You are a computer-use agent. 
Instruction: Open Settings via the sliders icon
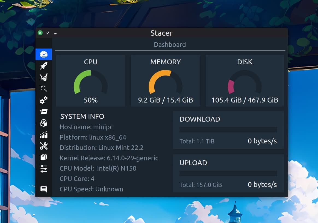pyautogui.click(x=44, y=168)
